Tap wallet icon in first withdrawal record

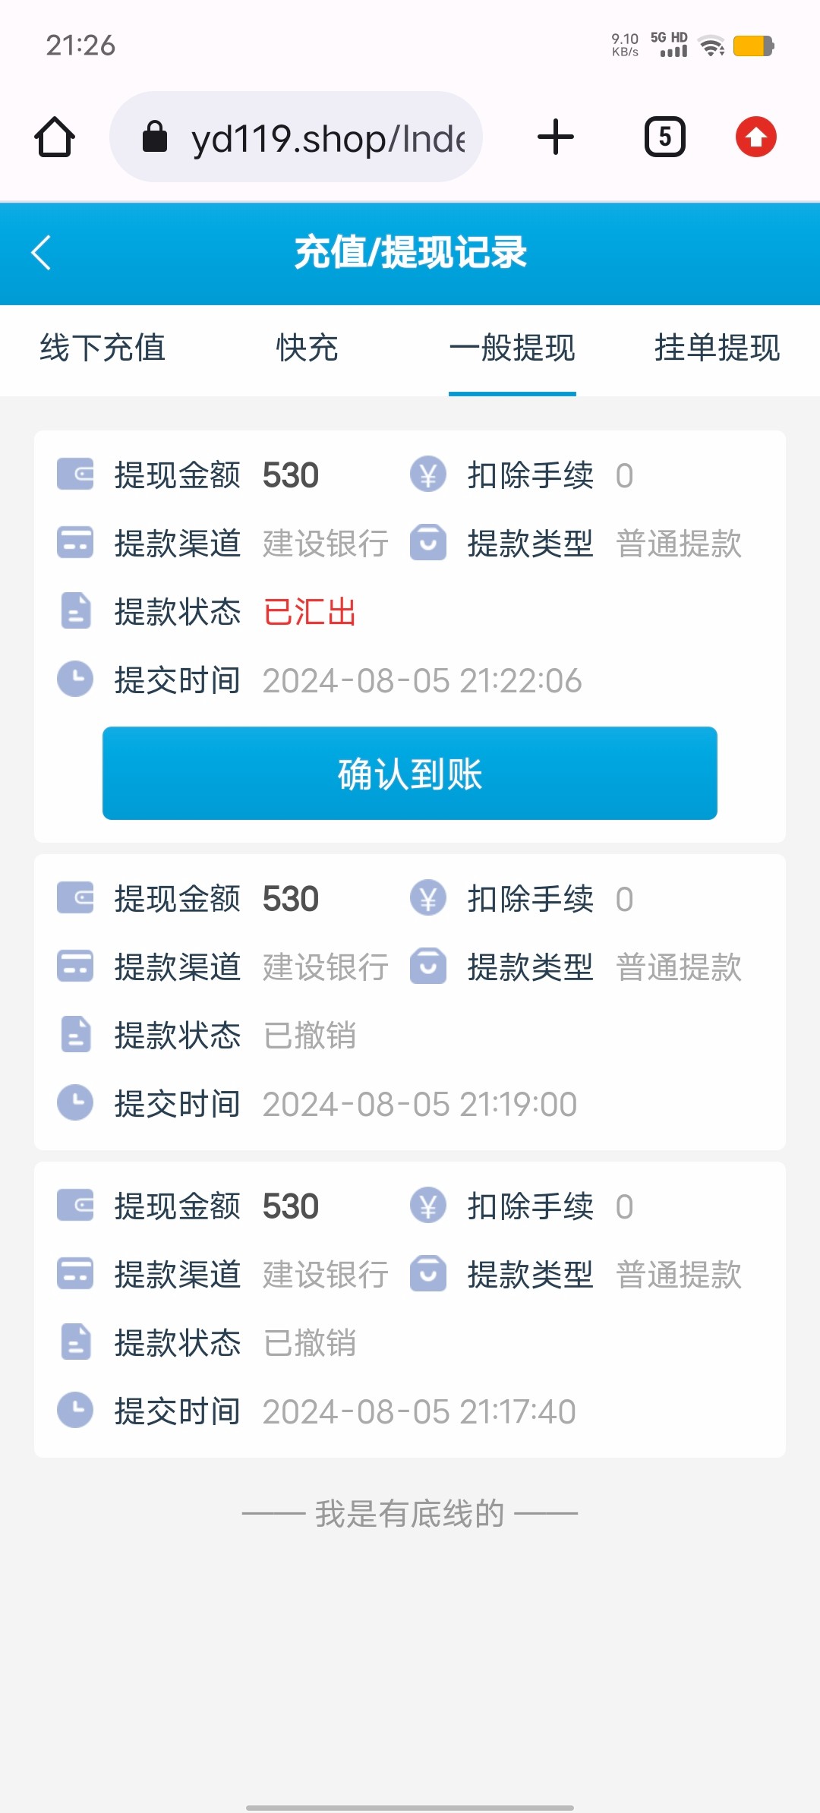tap(75, 475)
